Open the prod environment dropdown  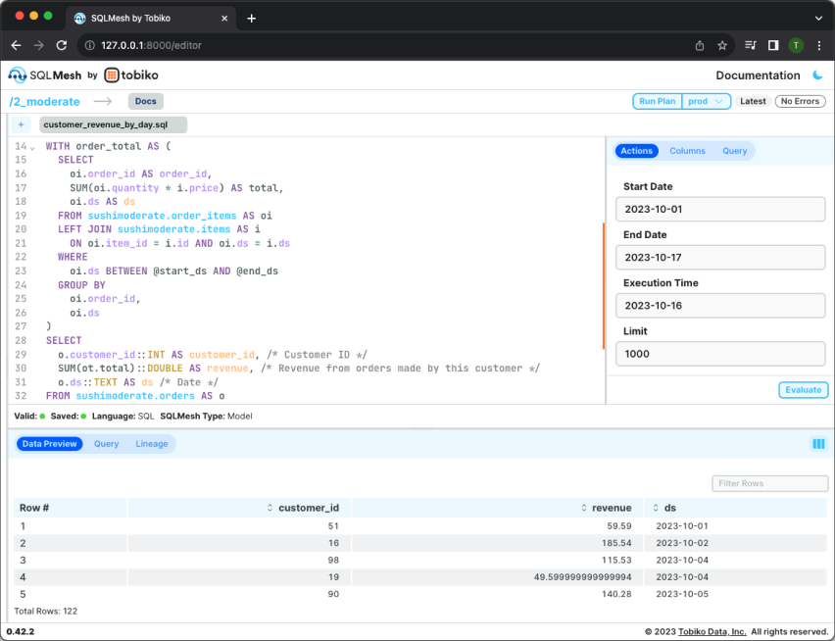coord(707,101)
